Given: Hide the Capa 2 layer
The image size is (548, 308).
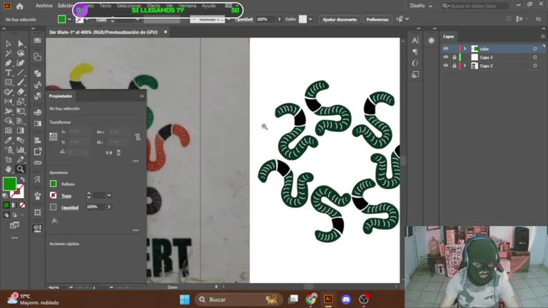Looking at the screenshot, I should click(446, 66).
